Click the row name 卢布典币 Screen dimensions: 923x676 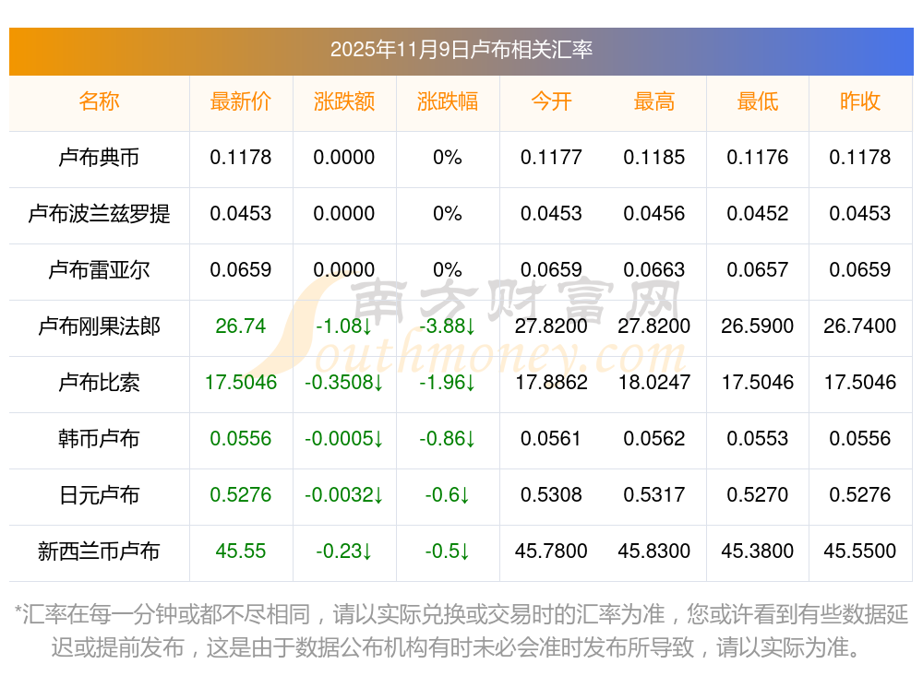pyautogui.click(x=99, y=158)
